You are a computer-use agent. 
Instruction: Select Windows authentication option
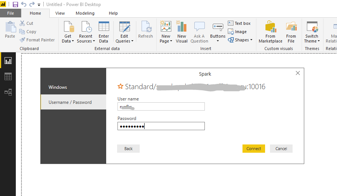(58, 87)
